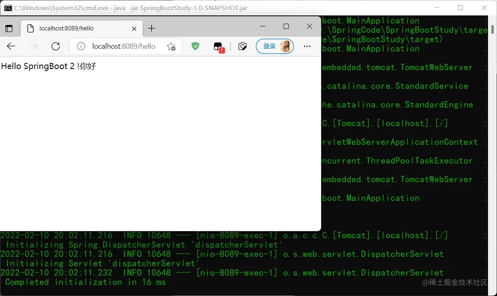Screen dimensions: 497x296
Task: Open the browser Settings and more menu
Action: 307,46
